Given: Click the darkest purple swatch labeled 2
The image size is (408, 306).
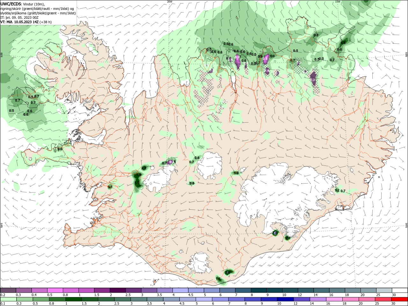Looking at the screenshot, I should tap(118, 290).
